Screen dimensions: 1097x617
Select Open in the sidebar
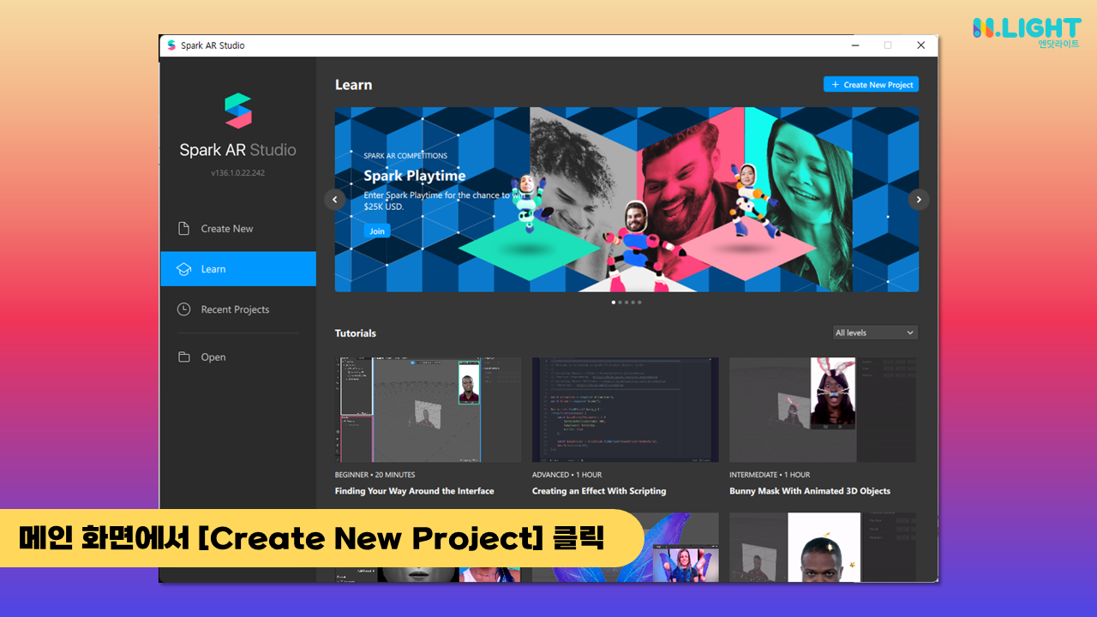[238, 357]
